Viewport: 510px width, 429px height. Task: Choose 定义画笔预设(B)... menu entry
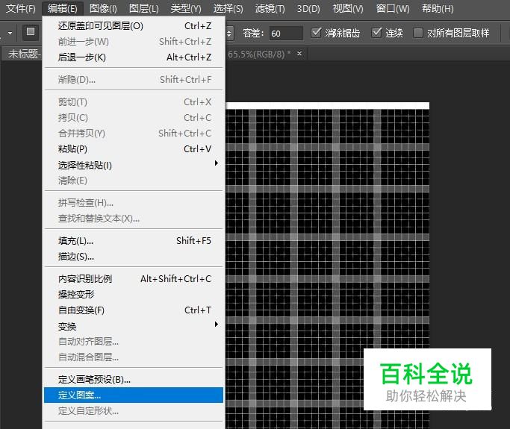134,379
